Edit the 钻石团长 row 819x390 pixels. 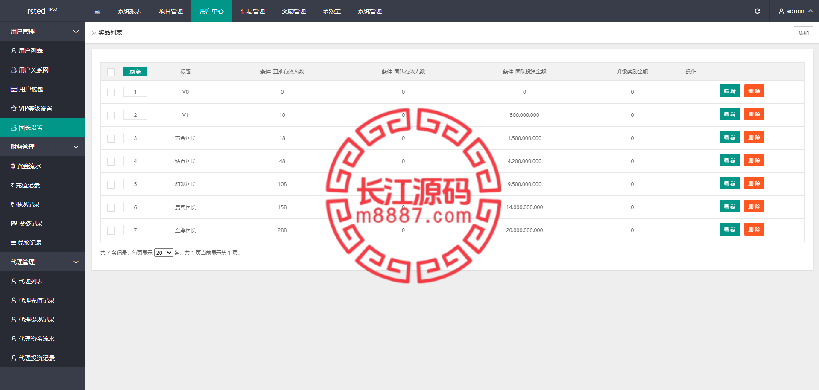pyautogui.click(x=730, y=160)
